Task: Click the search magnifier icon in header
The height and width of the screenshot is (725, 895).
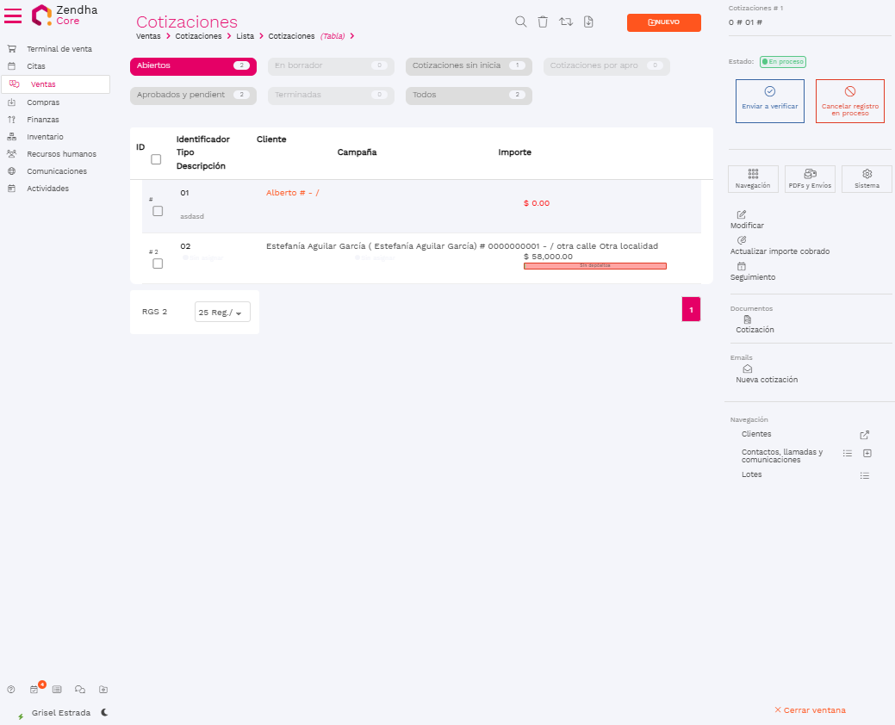Action: (520, 22)
